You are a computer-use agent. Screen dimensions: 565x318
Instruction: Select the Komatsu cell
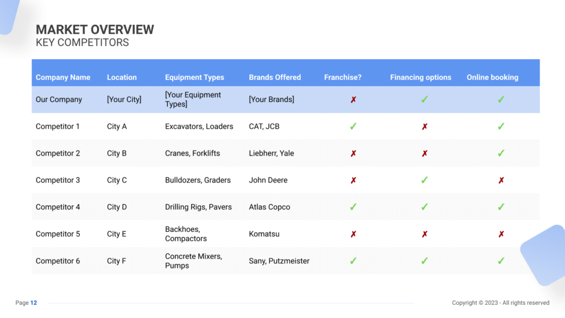(264, 234)
